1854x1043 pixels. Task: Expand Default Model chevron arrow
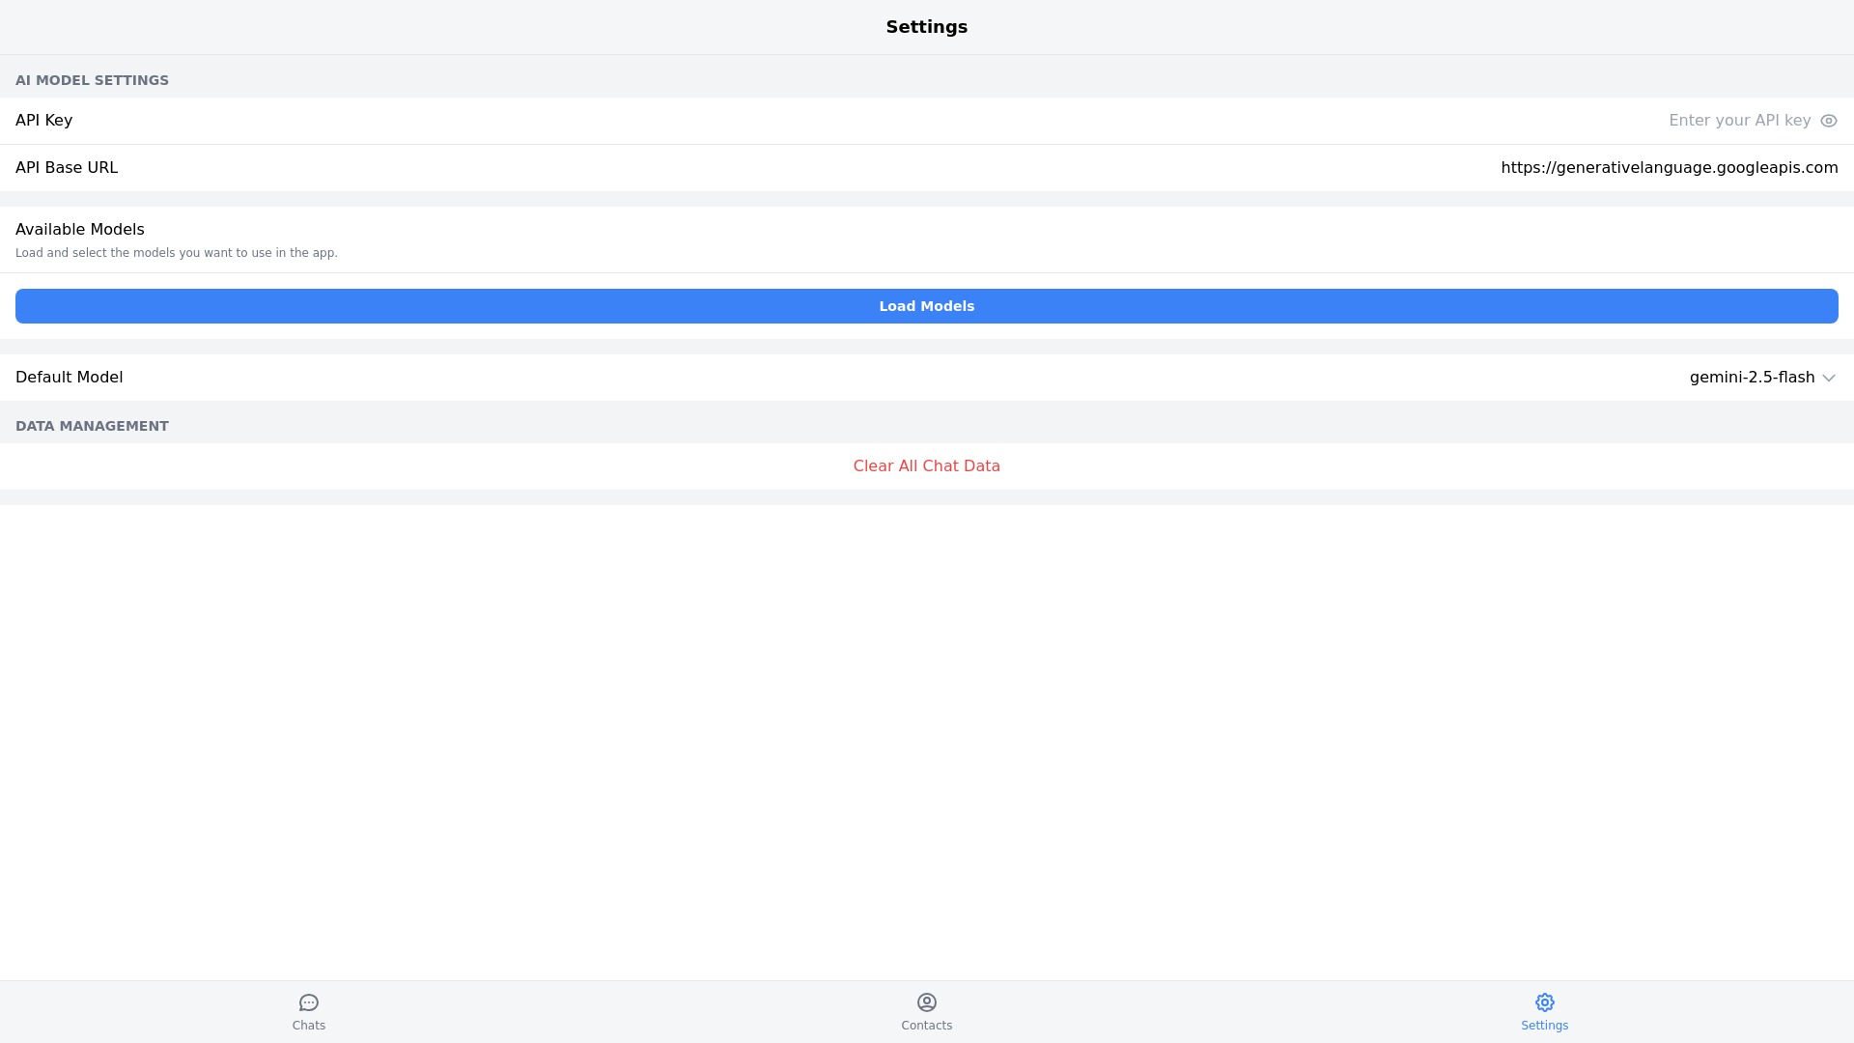(x=1828, y=379)
